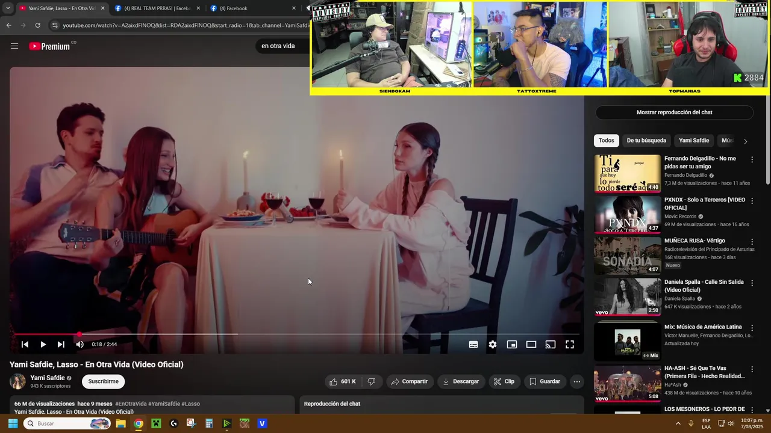Open Snipping Tool taskbar icon

(191, 423)
